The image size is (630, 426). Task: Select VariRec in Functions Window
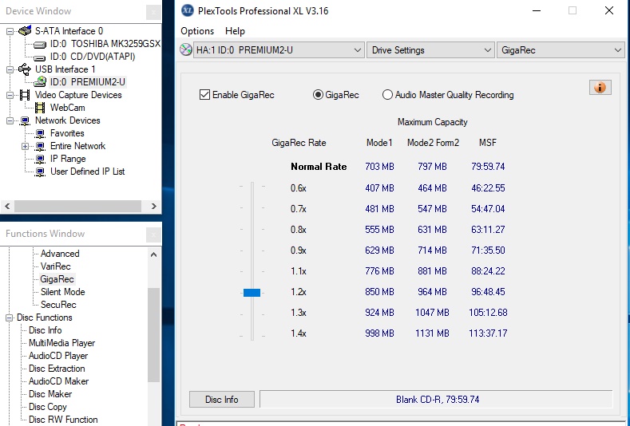coord(55,266)
